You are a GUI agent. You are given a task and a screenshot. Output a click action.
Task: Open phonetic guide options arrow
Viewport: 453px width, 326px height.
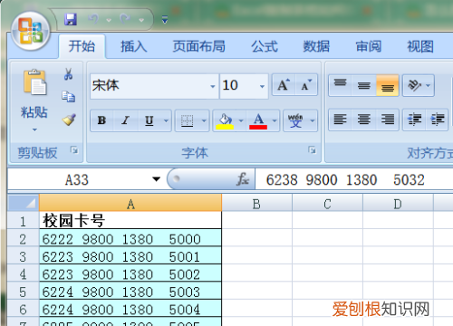coord(313,120)
